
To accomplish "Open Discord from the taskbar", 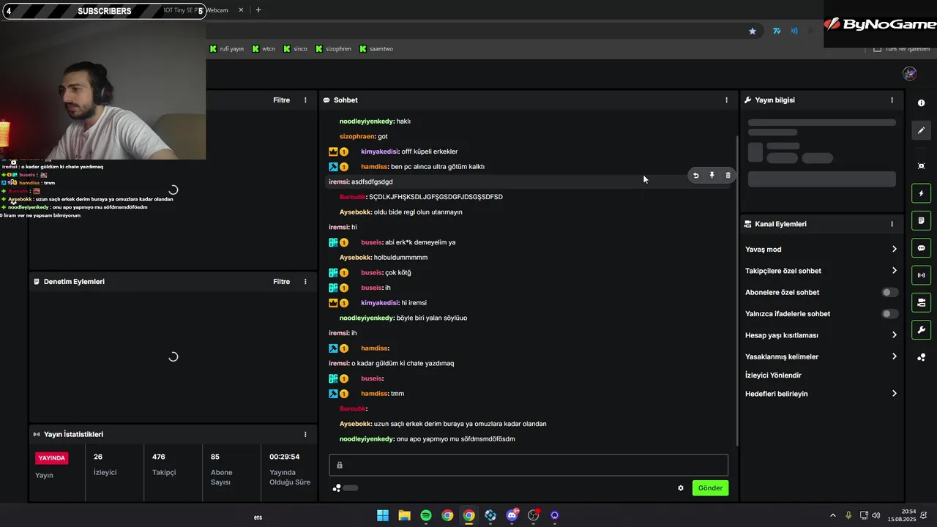I will (512, 515).
